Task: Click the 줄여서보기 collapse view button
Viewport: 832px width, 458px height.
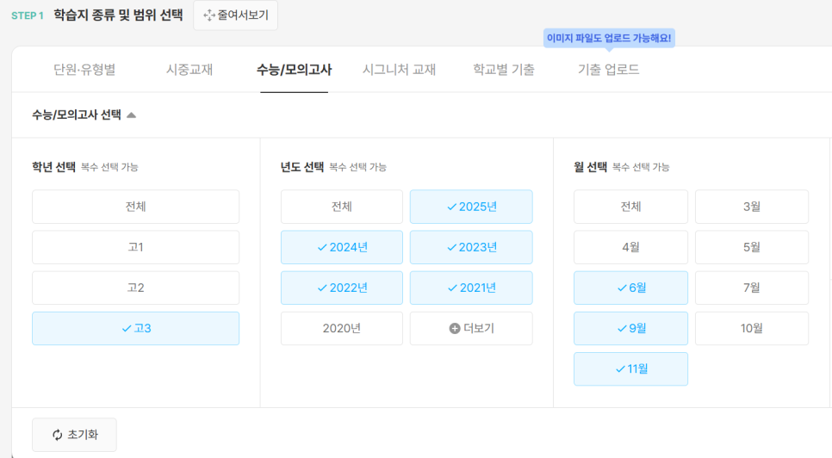Action: (236, 15)
